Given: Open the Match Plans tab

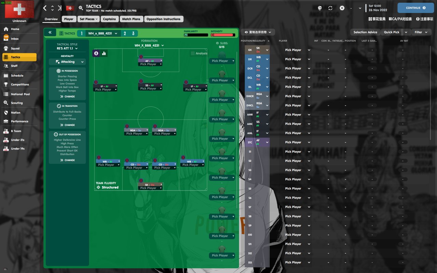Looking at the screenshot, I should (x=131, y=19).
